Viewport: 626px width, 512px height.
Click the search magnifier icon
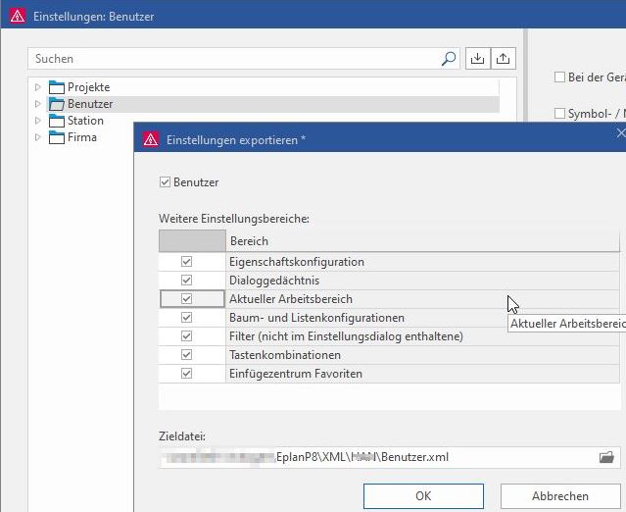[449, 59]
